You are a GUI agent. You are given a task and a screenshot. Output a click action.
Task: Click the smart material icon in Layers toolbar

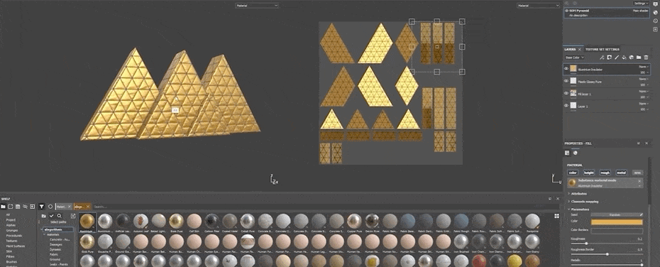(x=632, y=58)
